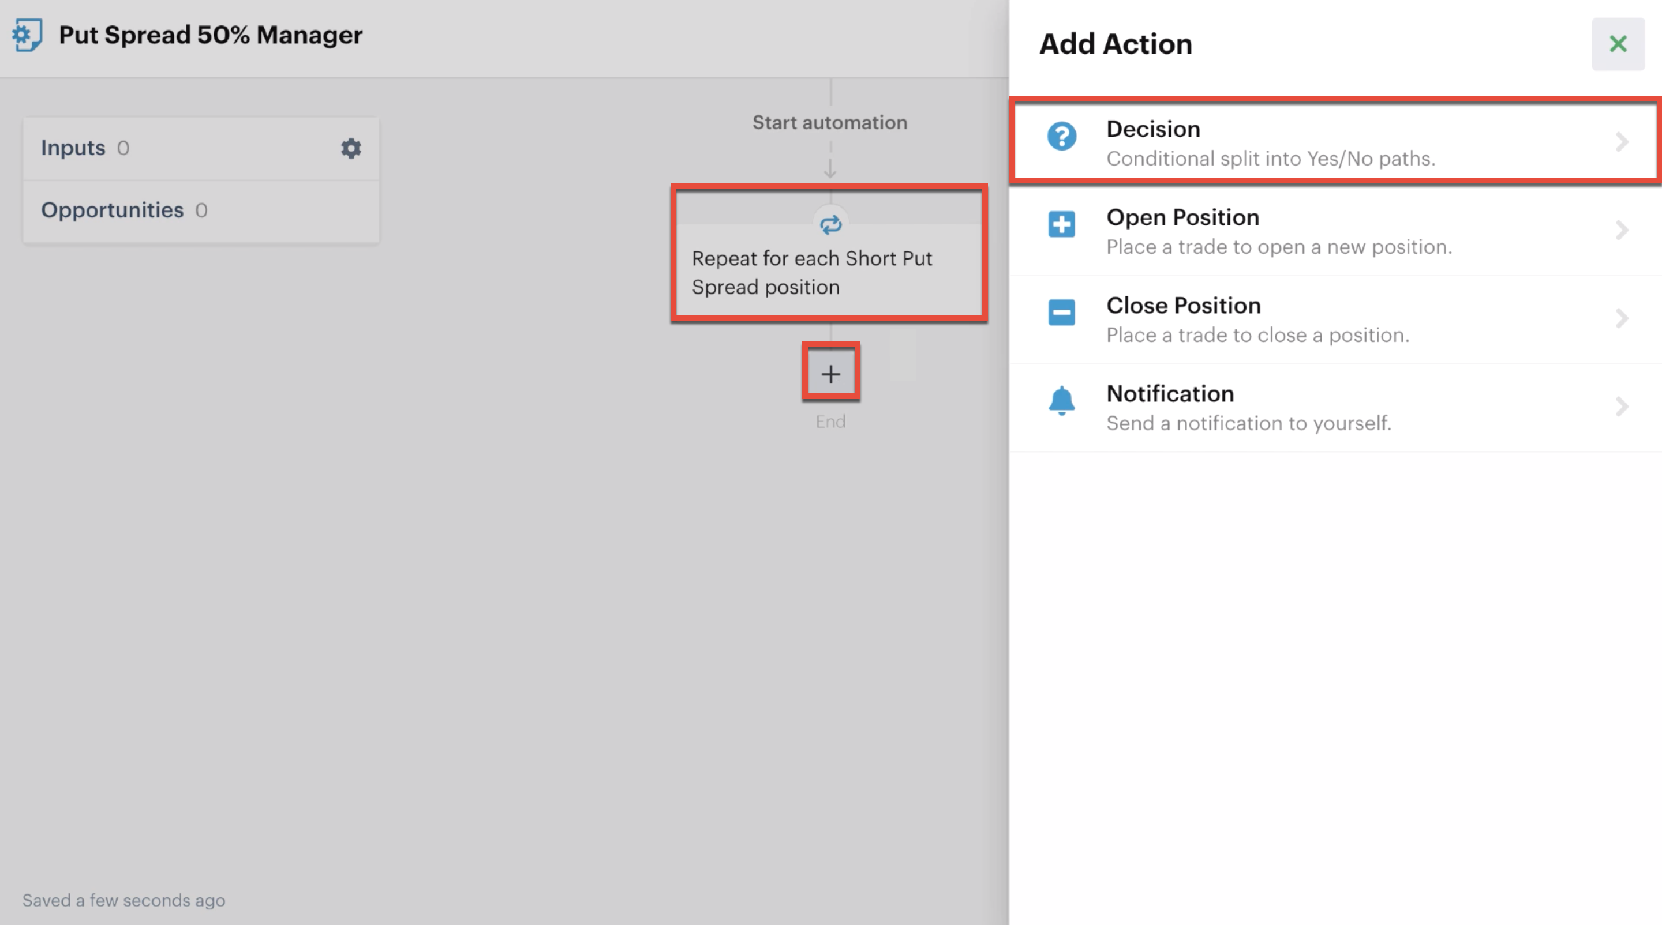Click the repeat loop icon
Image resolution: width=1662 pixels, height=925 pixels.
[x=830, y=224]
